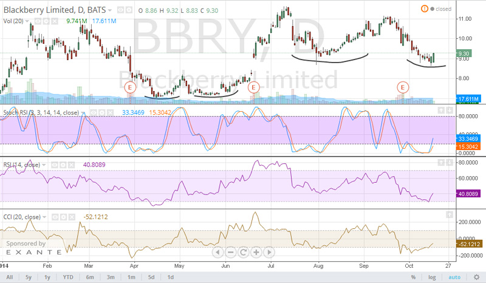This screenshot has width=486, height=283.
Task: Toggle percentage scale mode
Action: pos(413,277)
